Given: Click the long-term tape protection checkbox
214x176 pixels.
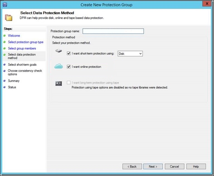Looking at the screenshot, I should [69, 83].
